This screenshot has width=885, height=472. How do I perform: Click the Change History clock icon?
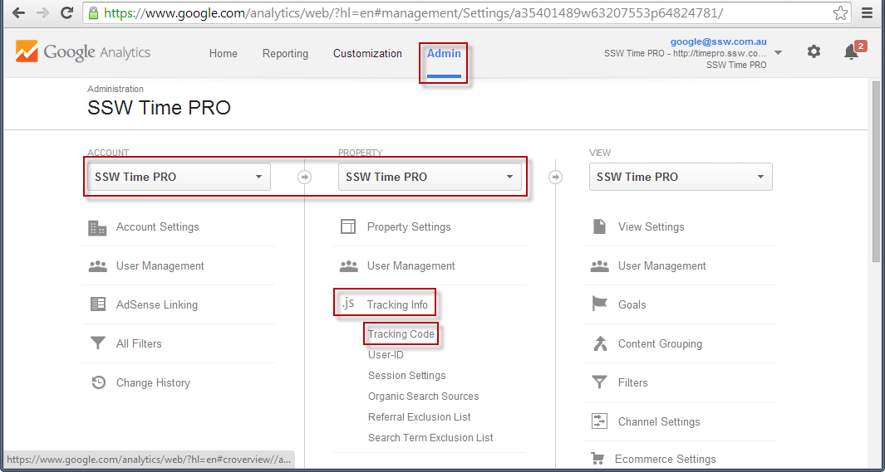click(98, 382)
